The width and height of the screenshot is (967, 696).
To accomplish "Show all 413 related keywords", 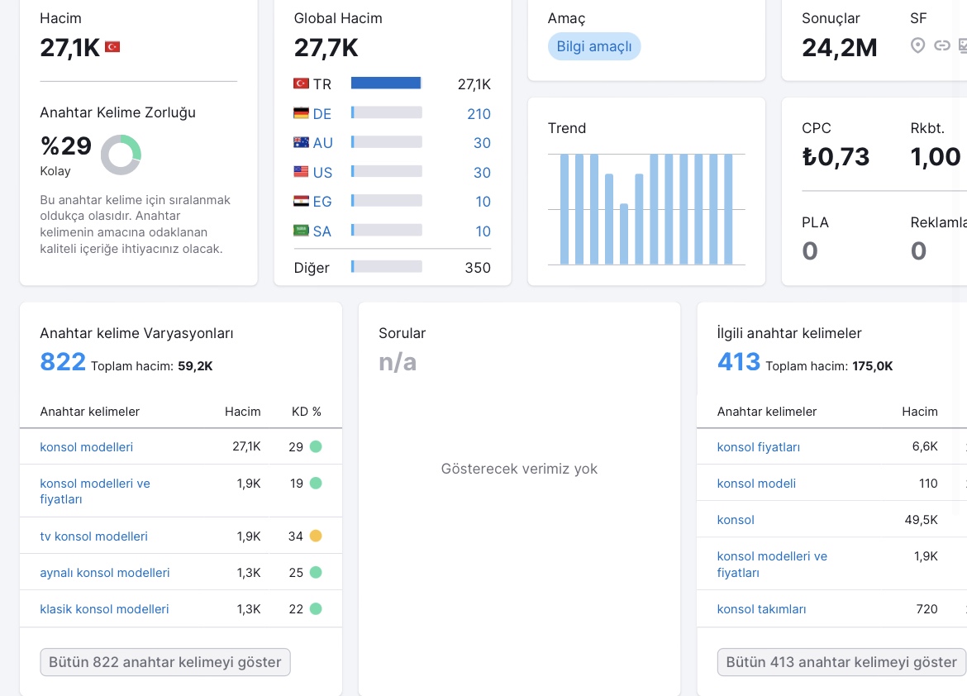I will point(841,662).
